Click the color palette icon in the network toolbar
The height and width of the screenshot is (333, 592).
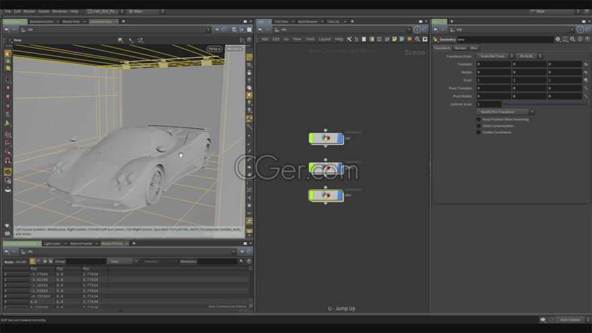coord(372,39)
